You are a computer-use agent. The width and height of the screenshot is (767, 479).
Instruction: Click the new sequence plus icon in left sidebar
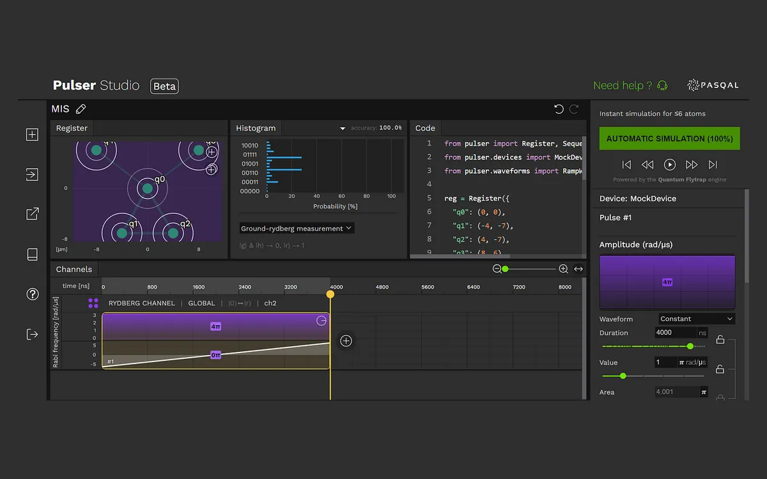(32, 135)
